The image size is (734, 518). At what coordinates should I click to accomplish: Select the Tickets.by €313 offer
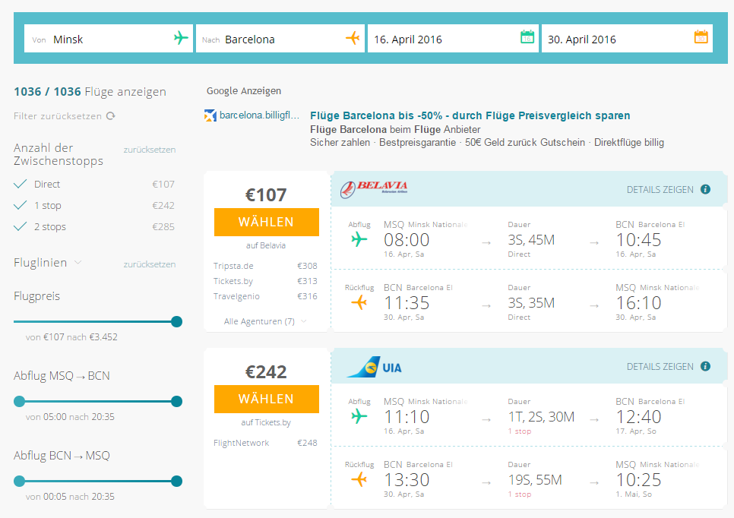point(265,281)
